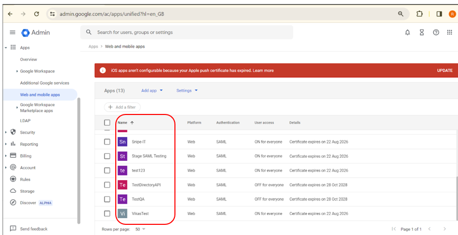
Task: Open LDAP in the sidebar
Action: click(x=26, y=121)
